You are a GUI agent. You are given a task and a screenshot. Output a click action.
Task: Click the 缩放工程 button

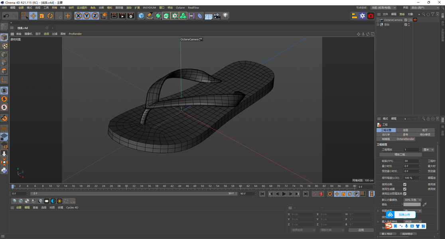pyautogui.click(x=400, y=155)
